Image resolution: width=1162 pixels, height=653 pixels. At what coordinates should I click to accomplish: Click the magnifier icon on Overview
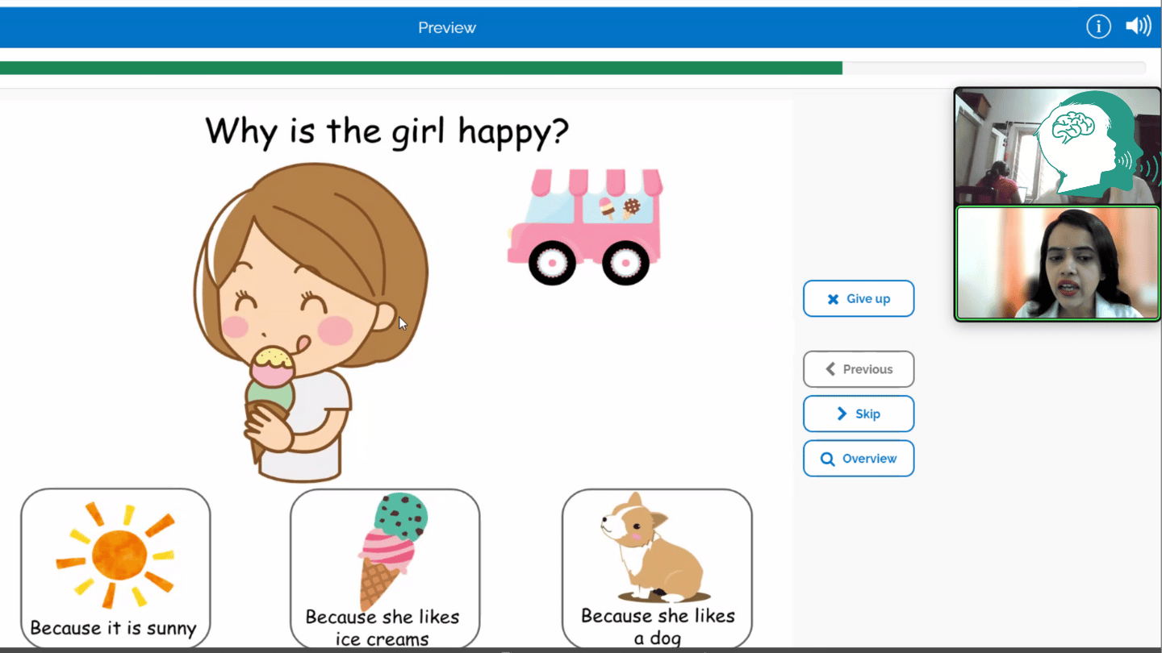(x=827, y=459)
